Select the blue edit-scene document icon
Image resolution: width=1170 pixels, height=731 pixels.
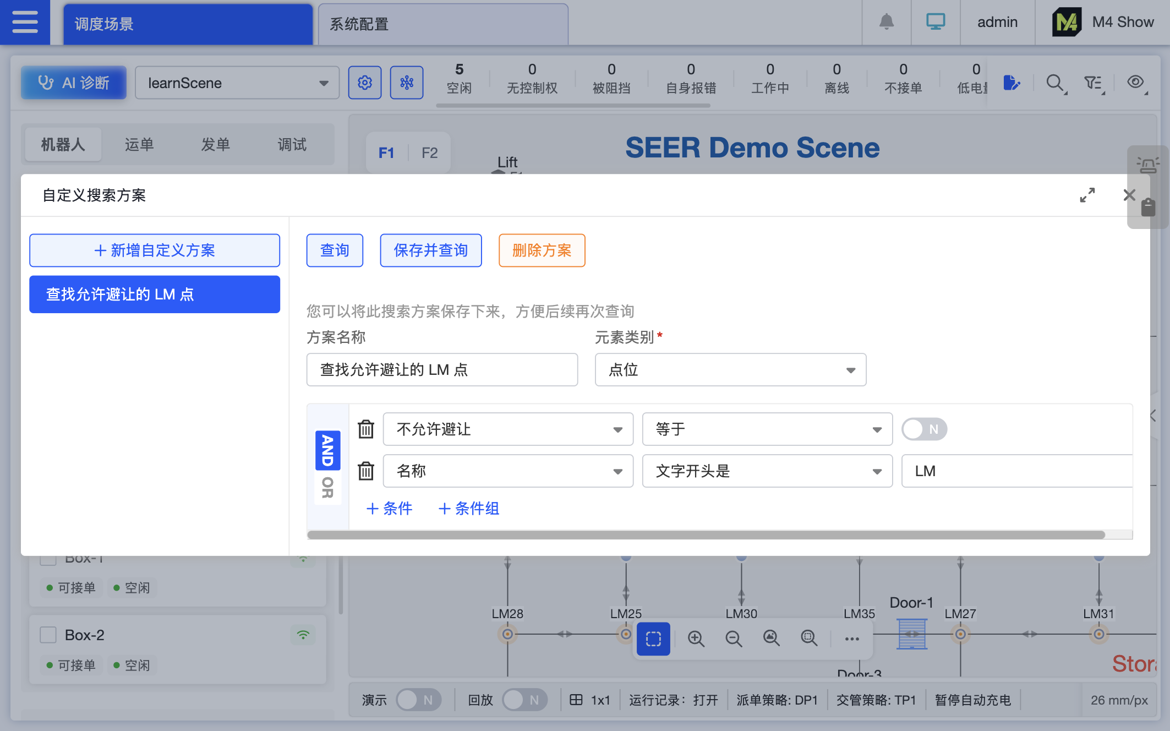coord(1013,84)
